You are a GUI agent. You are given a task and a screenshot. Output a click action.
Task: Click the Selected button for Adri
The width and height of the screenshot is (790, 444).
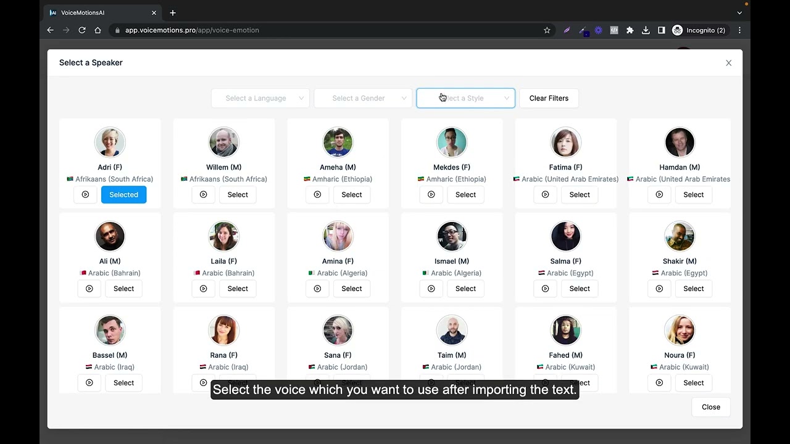pyautogui.click(x=123, y=194)
